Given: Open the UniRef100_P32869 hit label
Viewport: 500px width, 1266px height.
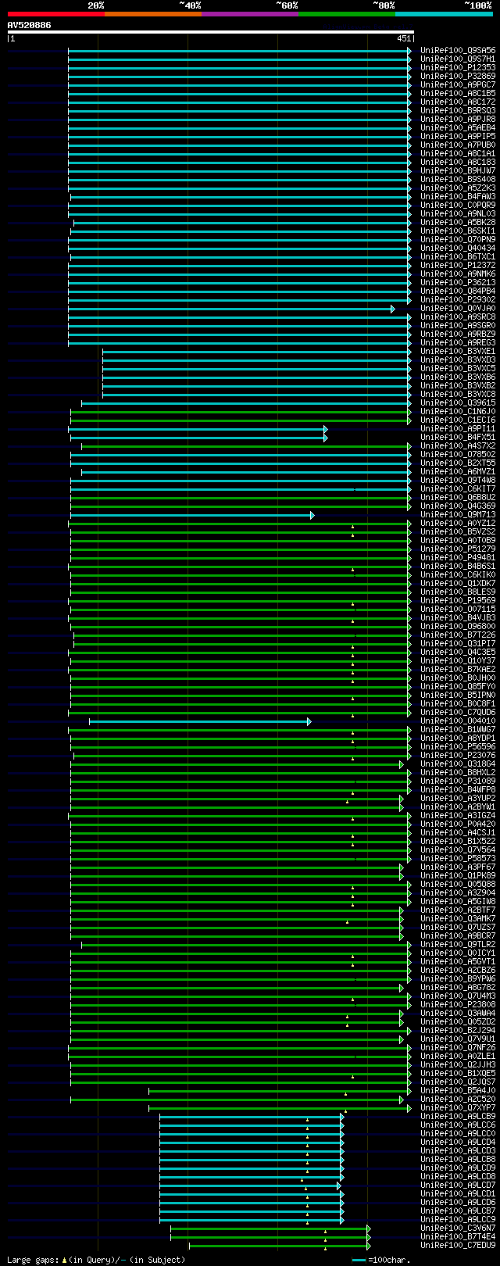Looking at the screenshot, I should [x=458, y=76].
